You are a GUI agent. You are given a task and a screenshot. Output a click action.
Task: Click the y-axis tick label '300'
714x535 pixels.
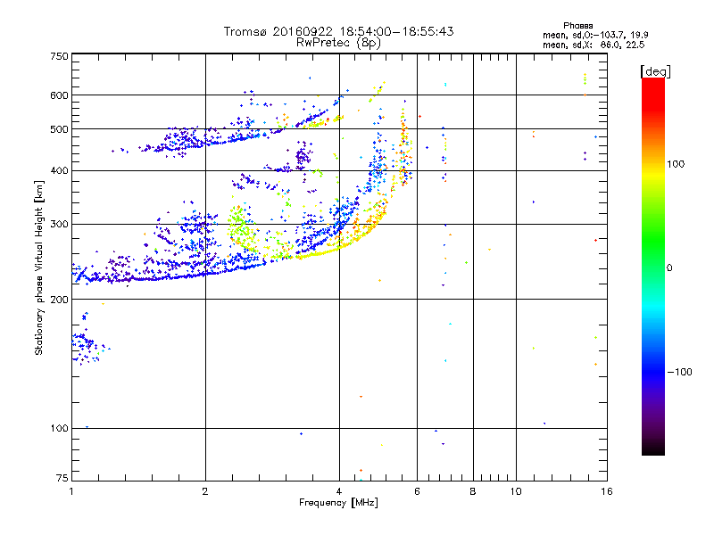coord(60,224)
